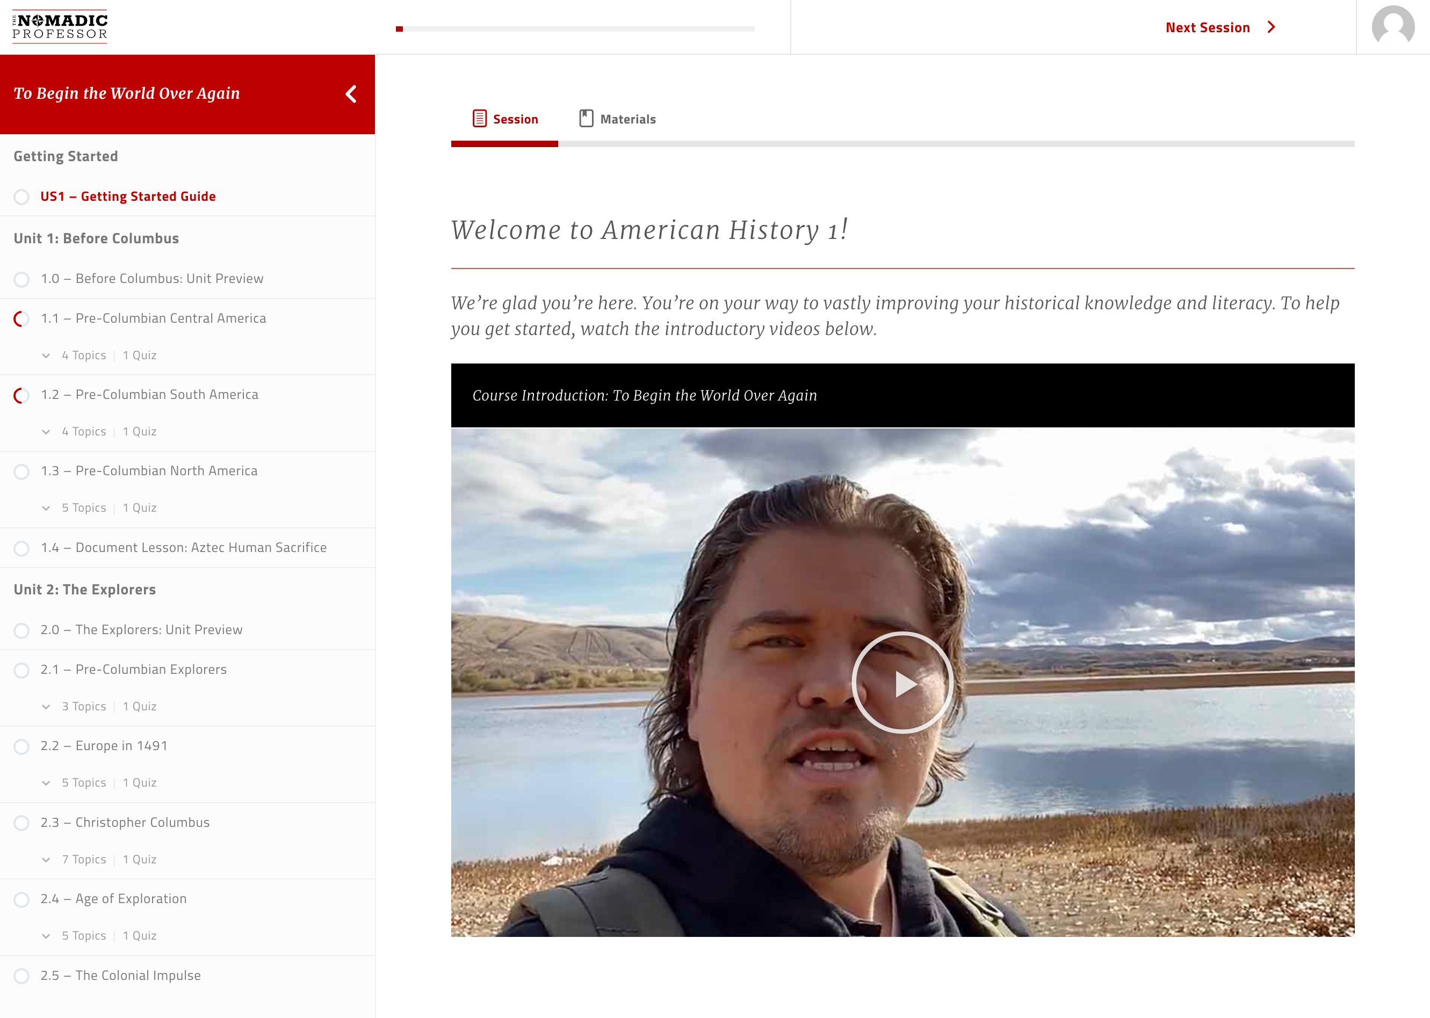
Task: Click the Next Session arrow icon
Action: 1272,27
